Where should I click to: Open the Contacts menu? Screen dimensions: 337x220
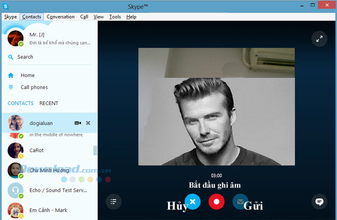tap(32, 17)
